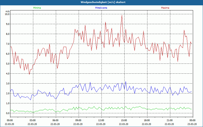Viewport: 203px width, 127px height.
Task: Click the Minima legend label
Action: [x=37, y=8]
